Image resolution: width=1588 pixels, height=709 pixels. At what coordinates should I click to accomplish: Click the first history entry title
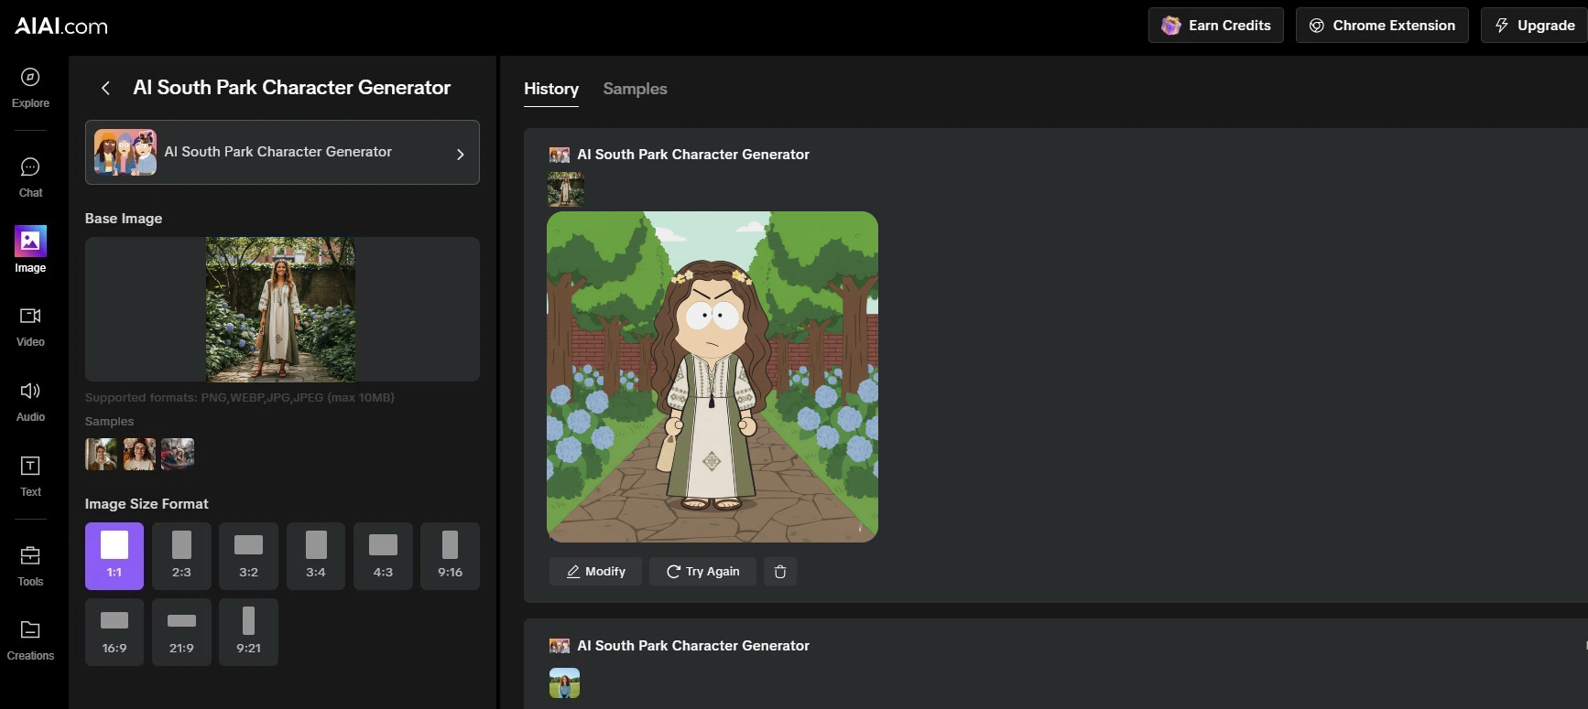693,155
